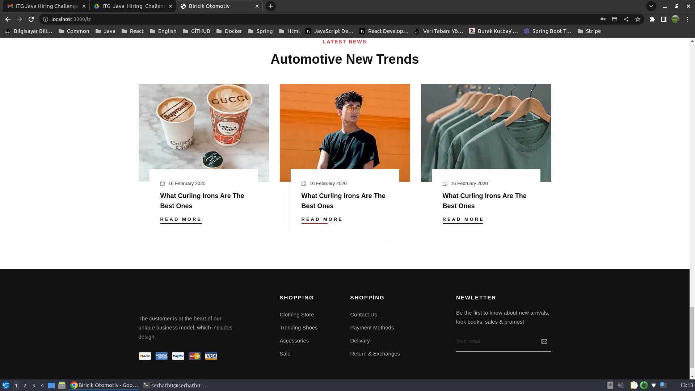
Task: Switch to workspace 3 in taskbar
Action: [x=34, y=386]
